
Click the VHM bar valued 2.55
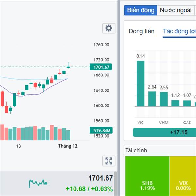click(164, 99)
